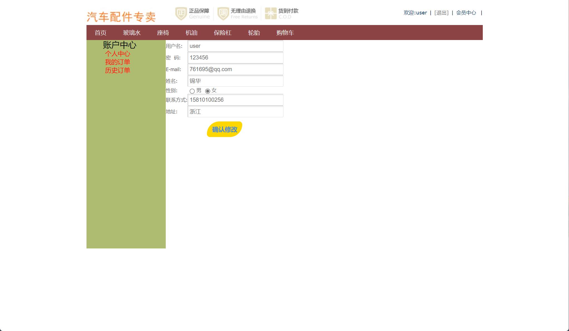
Task: Switch to the 座椅 category
Action: [163, 33]
